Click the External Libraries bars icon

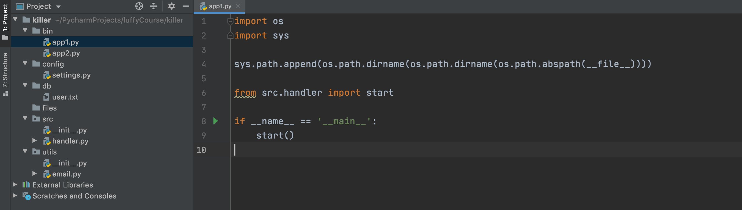26,184
